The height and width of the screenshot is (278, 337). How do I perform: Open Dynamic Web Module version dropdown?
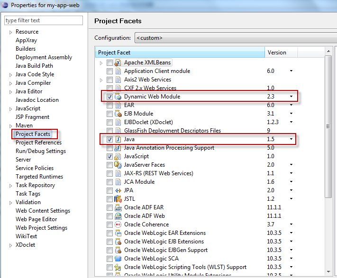coord(291,97)
